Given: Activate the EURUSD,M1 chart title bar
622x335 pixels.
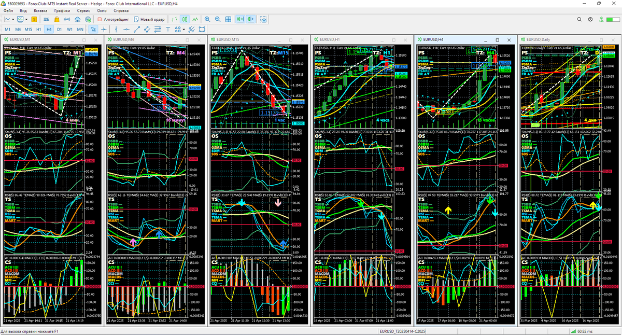Looking at the screenshot, I should pyautogui.click(x=52, y=39).
